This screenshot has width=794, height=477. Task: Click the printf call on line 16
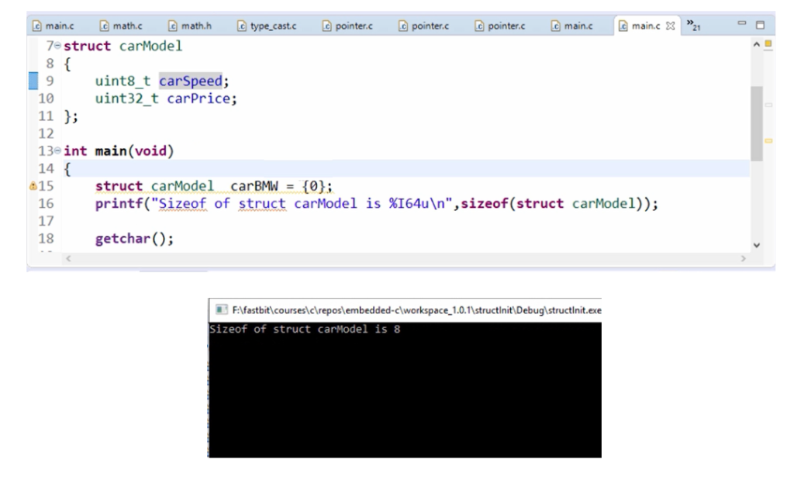119,204
